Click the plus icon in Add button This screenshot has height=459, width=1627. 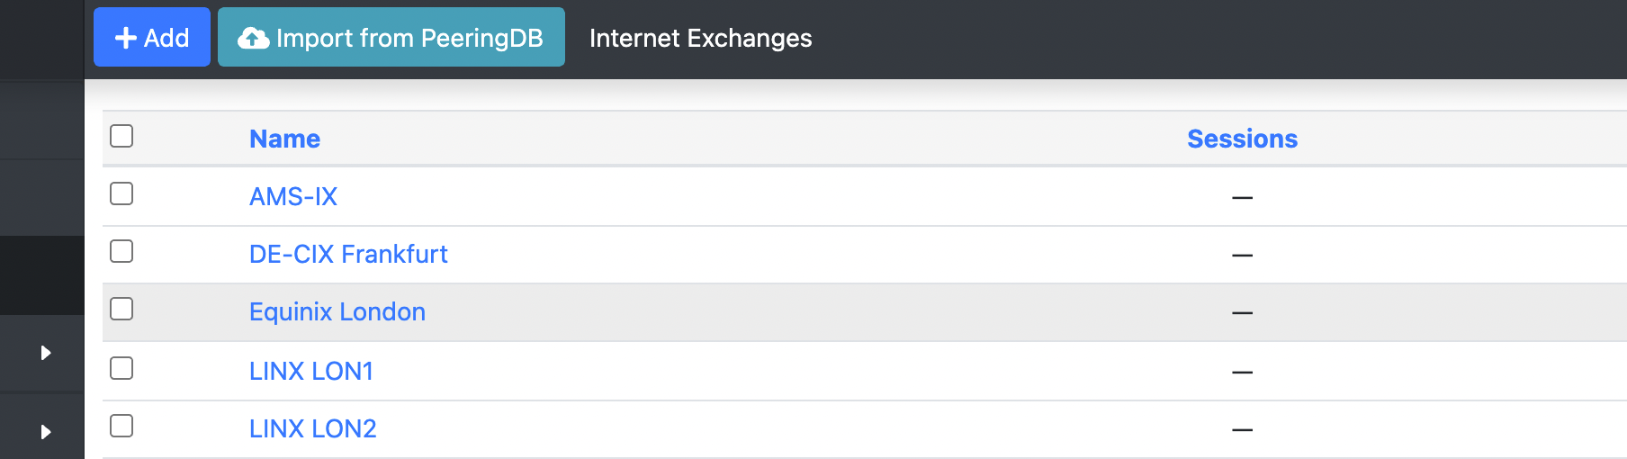pyautogui.click(x=126, y=38)
